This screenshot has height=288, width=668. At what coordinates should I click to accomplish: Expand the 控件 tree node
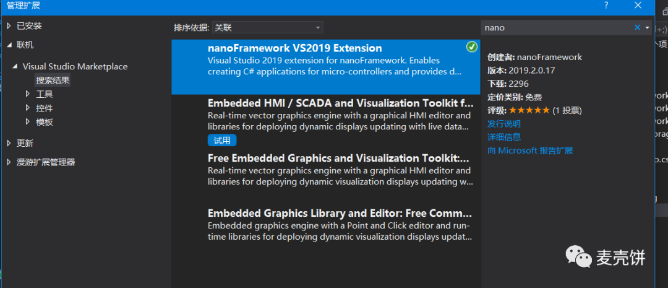[28, 108]
